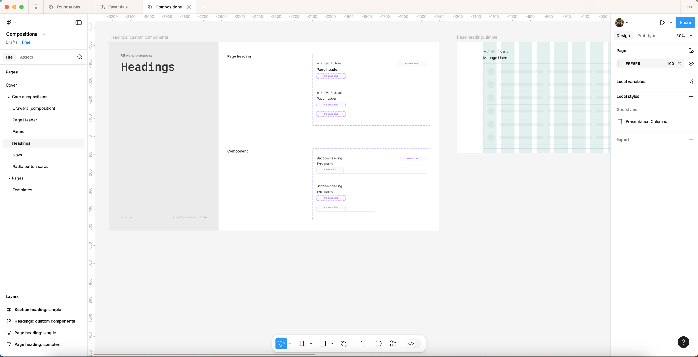Expand the Compositions file name dropdown

(44, 34)
